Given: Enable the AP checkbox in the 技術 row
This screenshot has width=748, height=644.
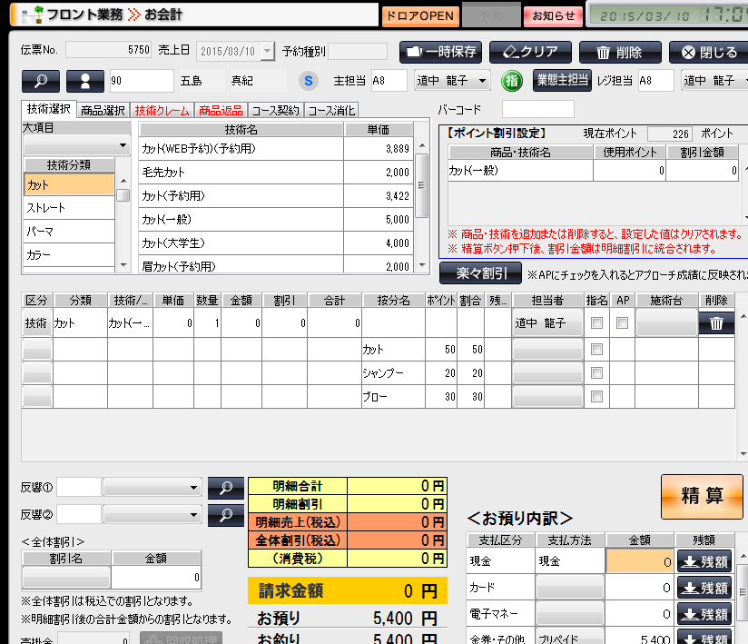Looking at the screenshot, I should pos(623,322).
